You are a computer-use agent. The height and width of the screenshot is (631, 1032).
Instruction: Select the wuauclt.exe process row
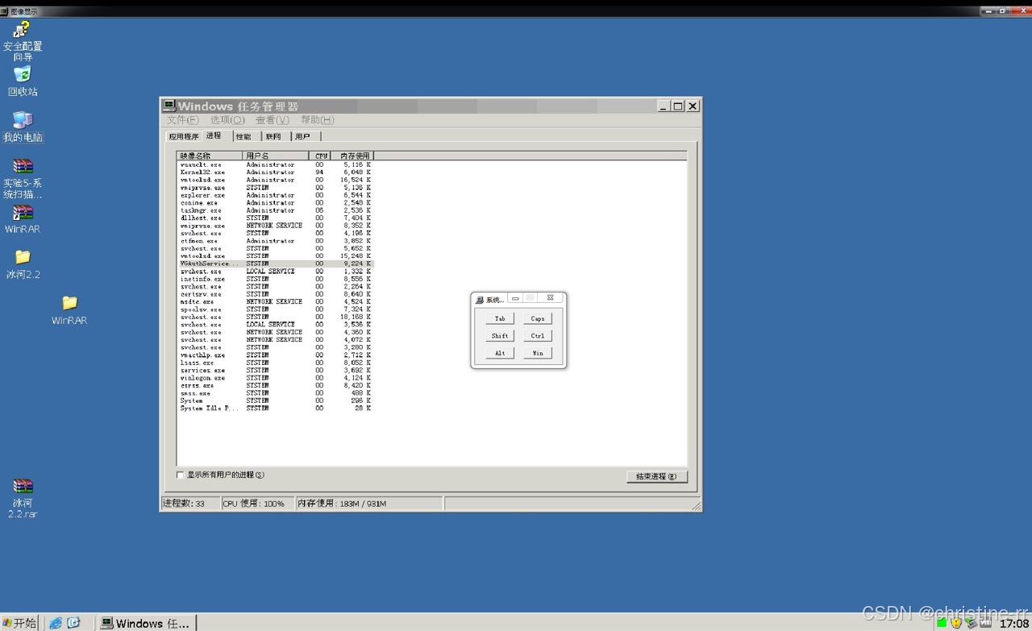pos(276,164)
